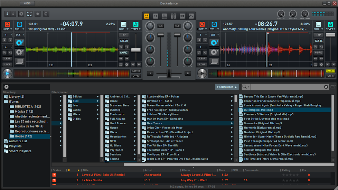The image size is (338, 190).
Task: Click the left deck red LOOP icon
Action: [x=7, y=24]
